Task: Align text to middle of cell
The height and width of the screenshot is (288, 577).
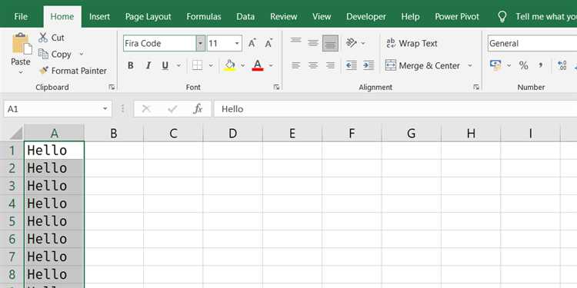Action: (313, 43)
